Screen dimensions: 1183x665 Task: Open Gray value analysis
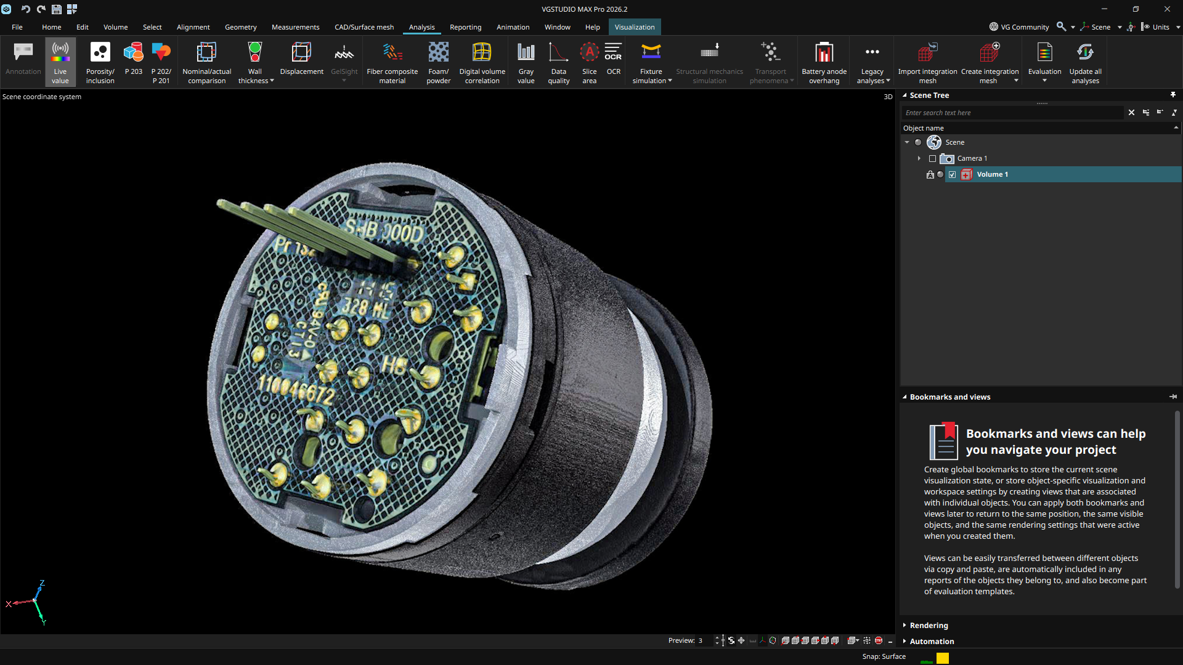coord(526,62)
